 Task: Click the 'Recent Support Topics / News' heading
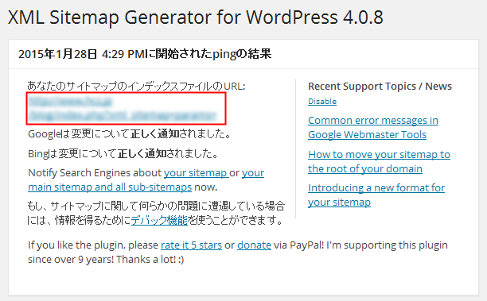click(x=380, y=87)
